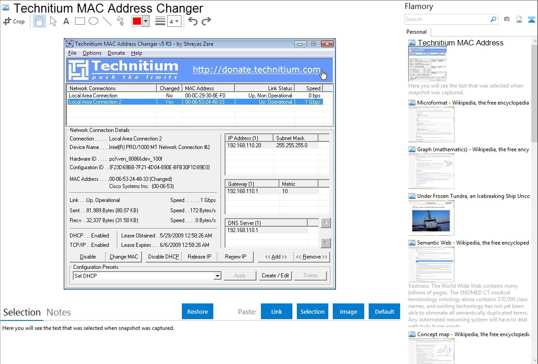Undo the last annotation

click(x=193, y=21)
